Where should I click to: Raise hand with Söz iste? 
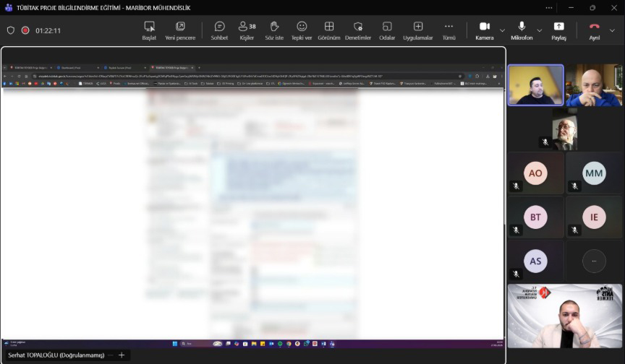pyautogui.click(x=274, y=30)
